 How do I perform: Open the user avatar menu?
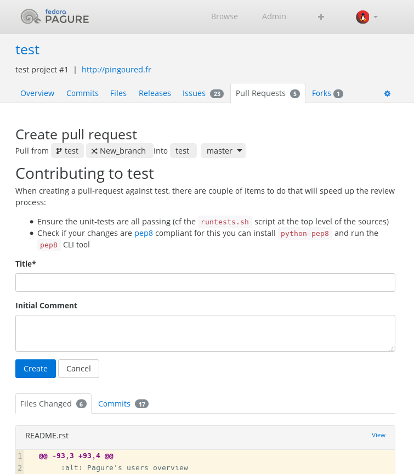click(x=362, y=17)
